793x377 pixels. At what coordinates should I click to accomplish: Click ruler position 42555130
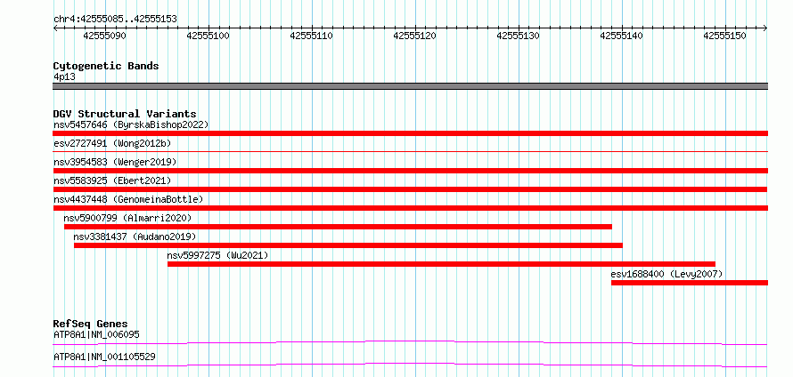coord(519,36)
